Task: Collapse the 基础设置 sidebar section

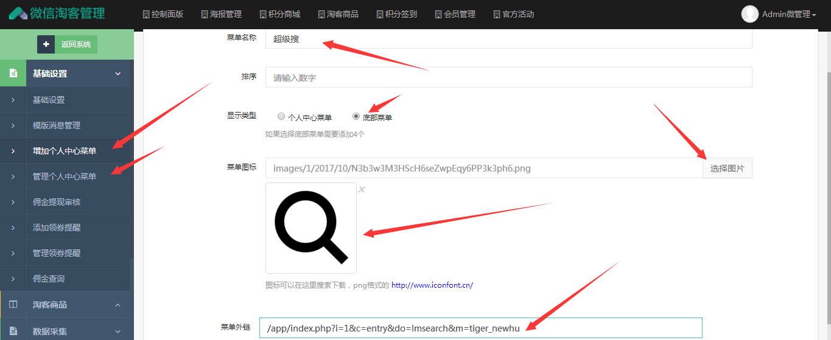Action: (x=118, y=74)
